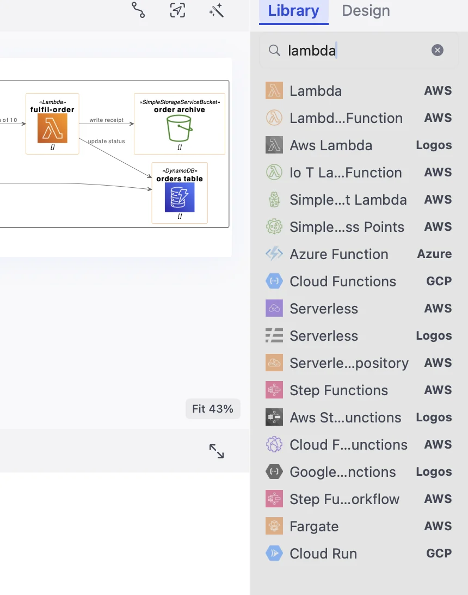This screenshot has height=595, width=468.
Task: Click GCP tag beside Cloud Run
Action: (439, 553)
